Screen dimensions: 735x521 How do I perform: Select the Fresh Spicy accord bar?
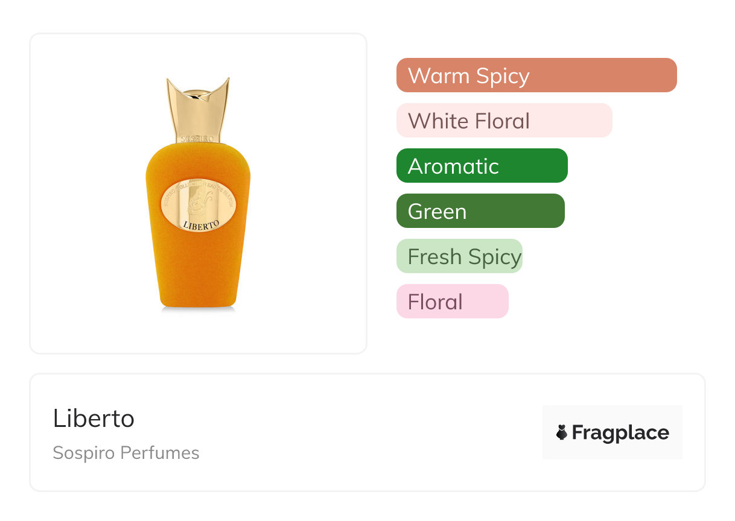[459, 256]
